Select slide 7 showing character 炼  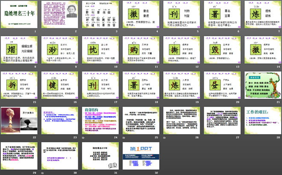point(263,14)
